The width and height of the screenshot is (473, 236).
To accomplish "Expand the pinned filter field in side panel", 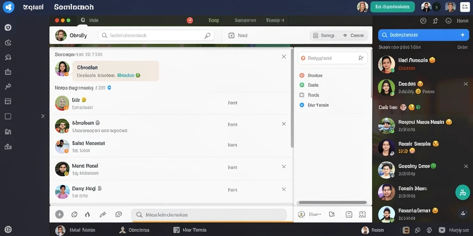I will (333, 58).
